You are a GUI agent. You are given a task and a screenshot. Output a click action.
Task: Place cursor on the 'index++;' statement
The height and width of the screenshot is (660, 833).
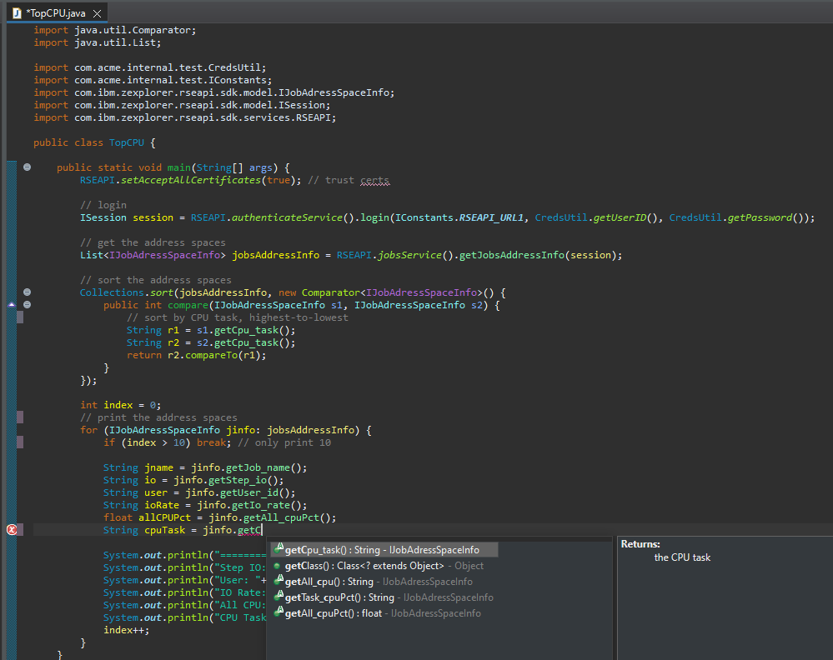pyautogui.click(x=124, y=630)
